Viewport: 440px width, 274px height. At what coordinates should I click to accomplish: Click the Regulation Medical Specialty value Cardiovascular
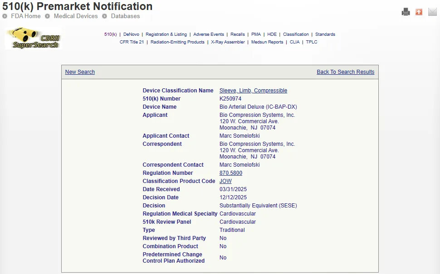[238, 213]
